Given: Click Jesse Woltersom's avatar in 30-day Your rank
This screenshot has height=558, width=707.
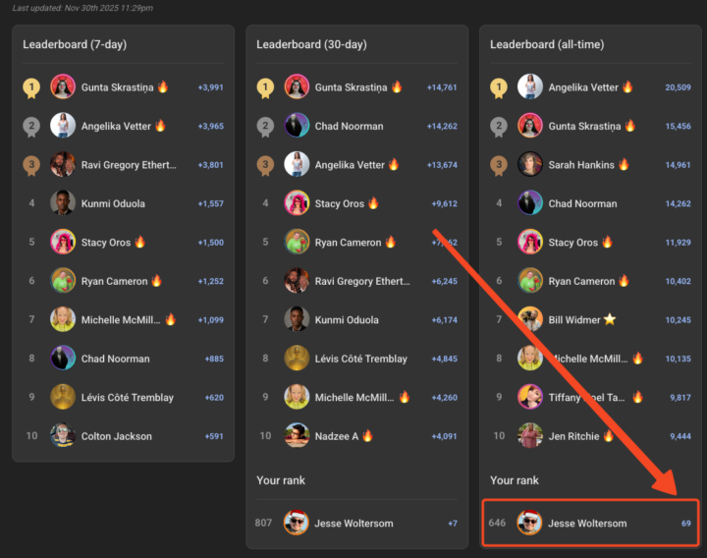Looking at the screenshot, I should pyautogui.click(x=297, y=523).
